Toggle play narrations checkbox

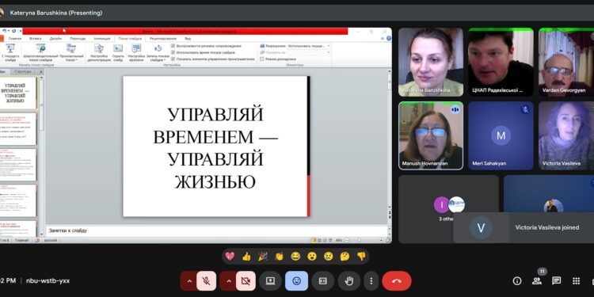point(173,46)
